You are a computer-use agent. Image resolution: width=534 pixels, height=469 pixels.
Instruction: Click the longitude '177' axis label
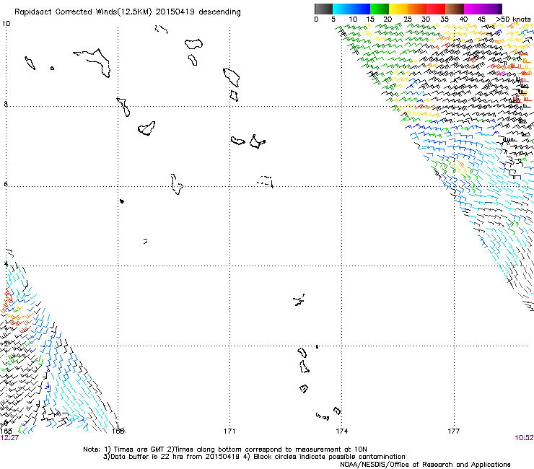click(453, 431)
